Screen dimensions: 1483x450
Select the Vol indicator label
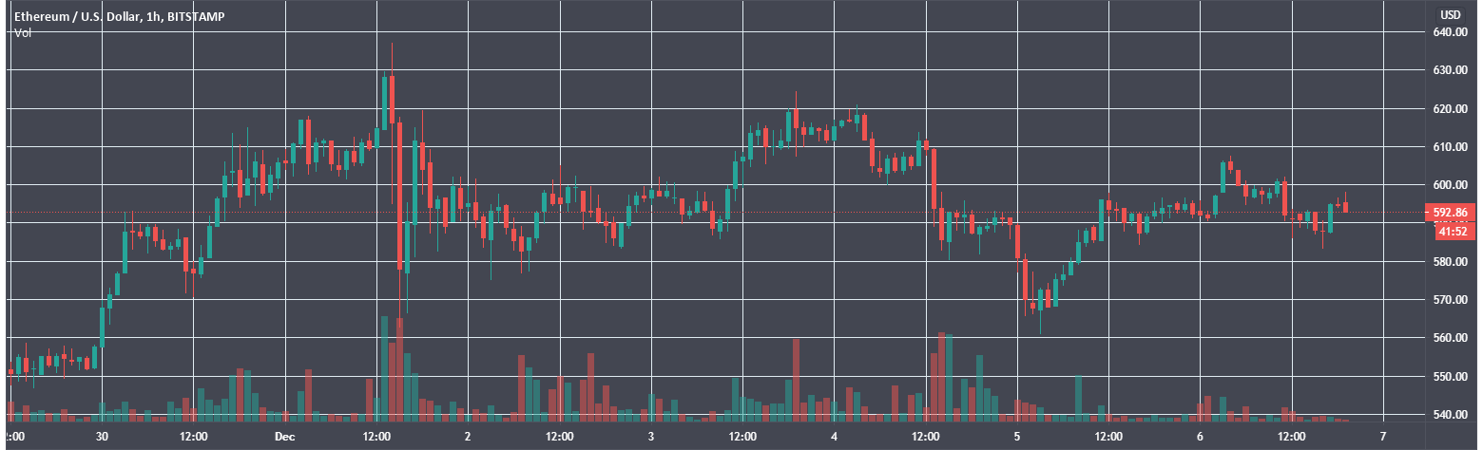(21, 32)
